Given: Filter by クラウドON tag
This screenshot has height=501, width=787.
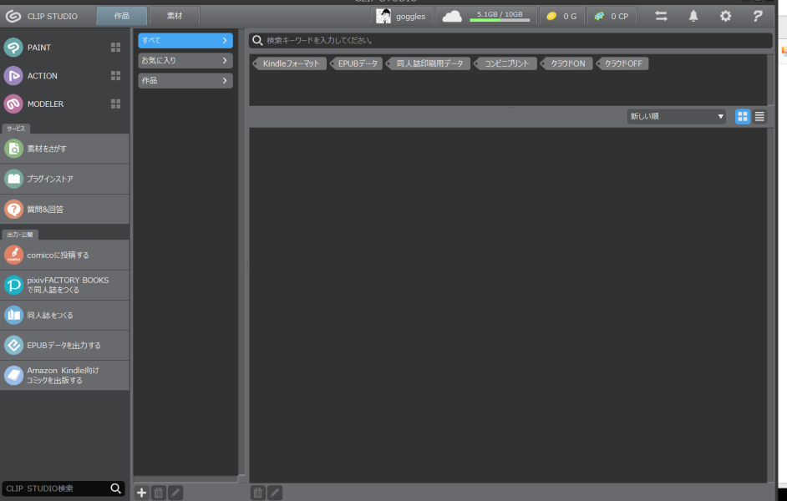Looking at the screenshot, I should point(567,63).
